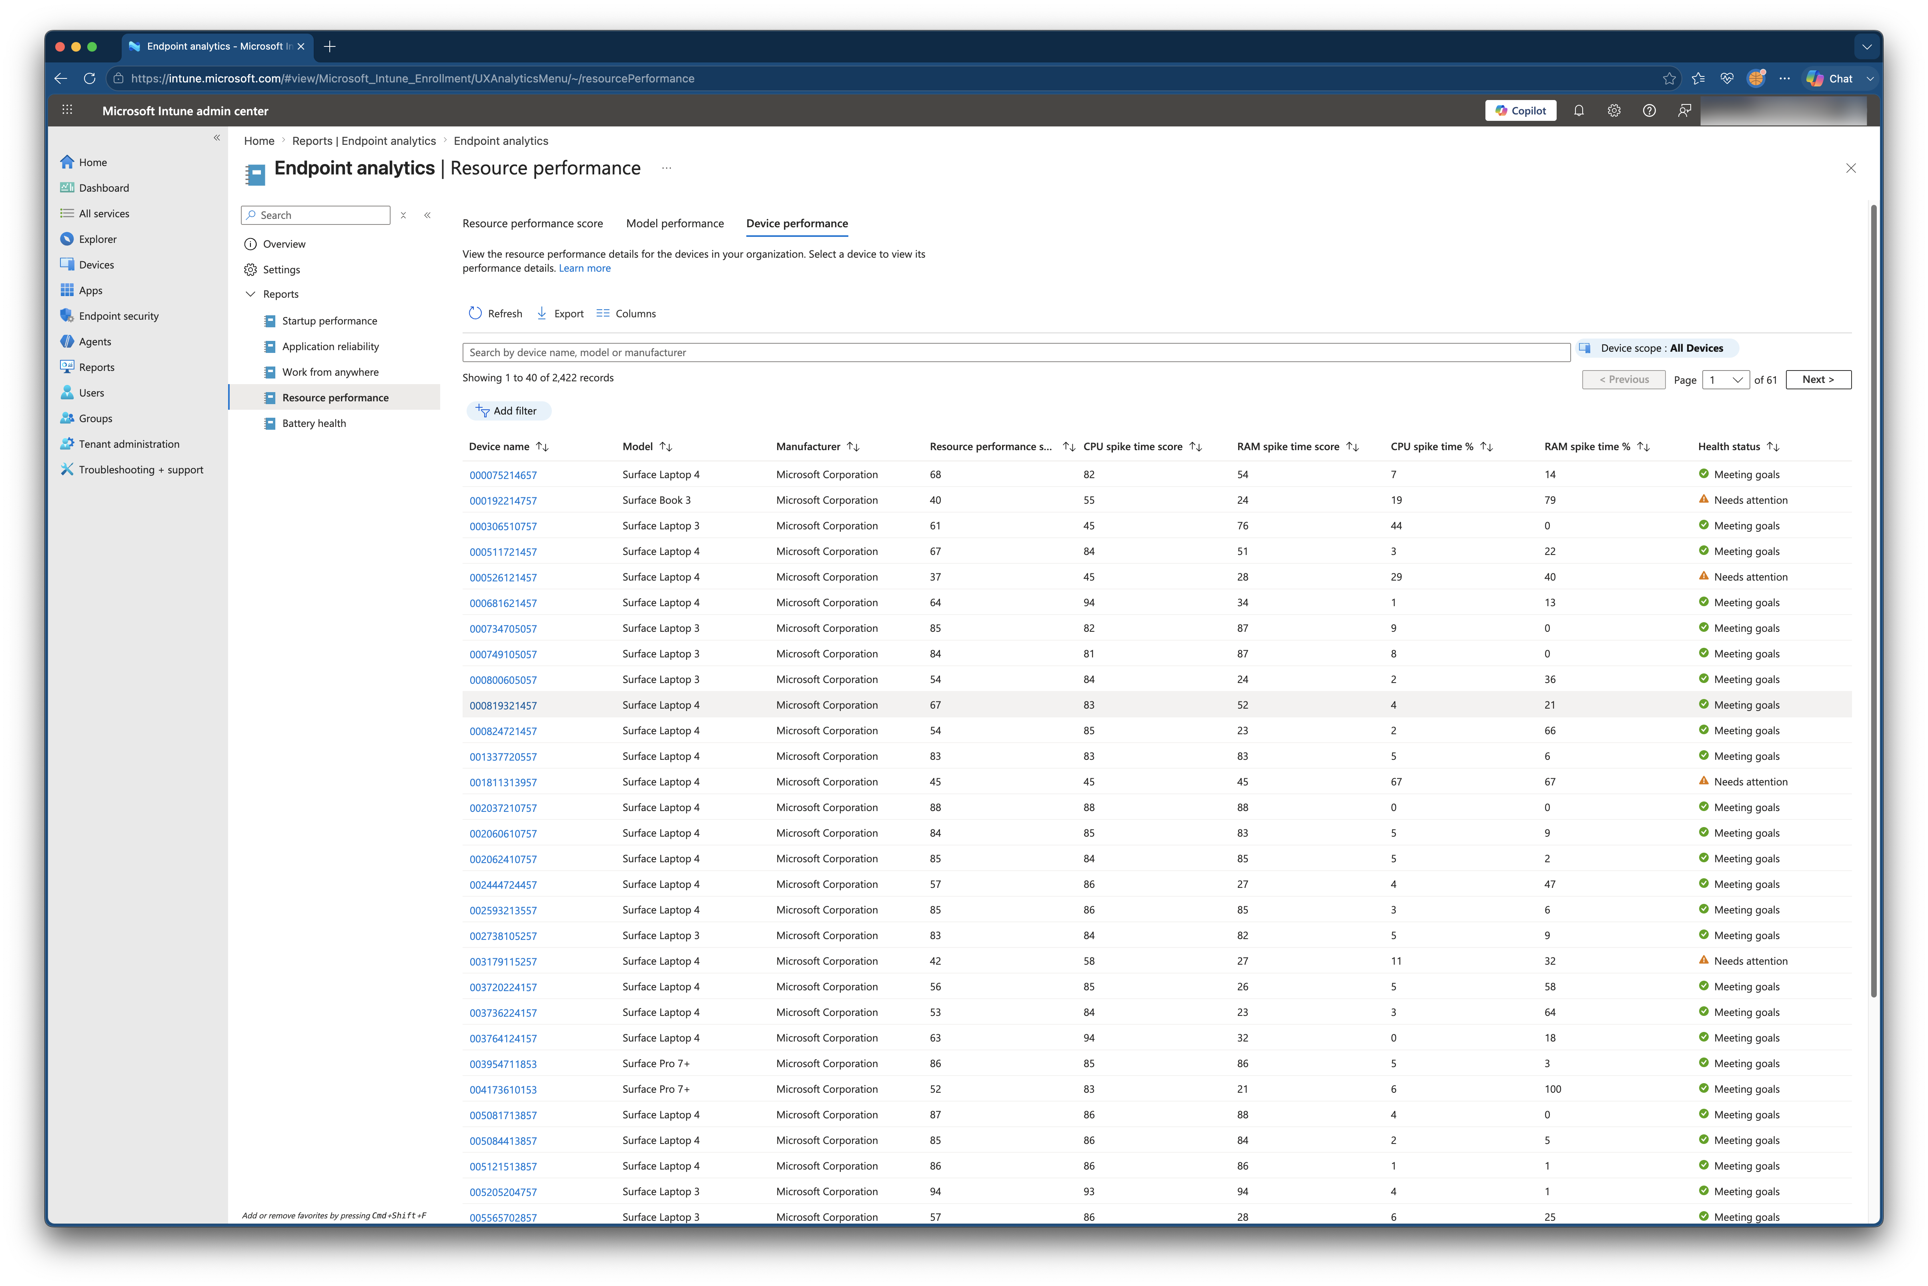Click the Refresh toolbar button
The height and width of the screenshot is (1286, 1928).
pos(495,313)
